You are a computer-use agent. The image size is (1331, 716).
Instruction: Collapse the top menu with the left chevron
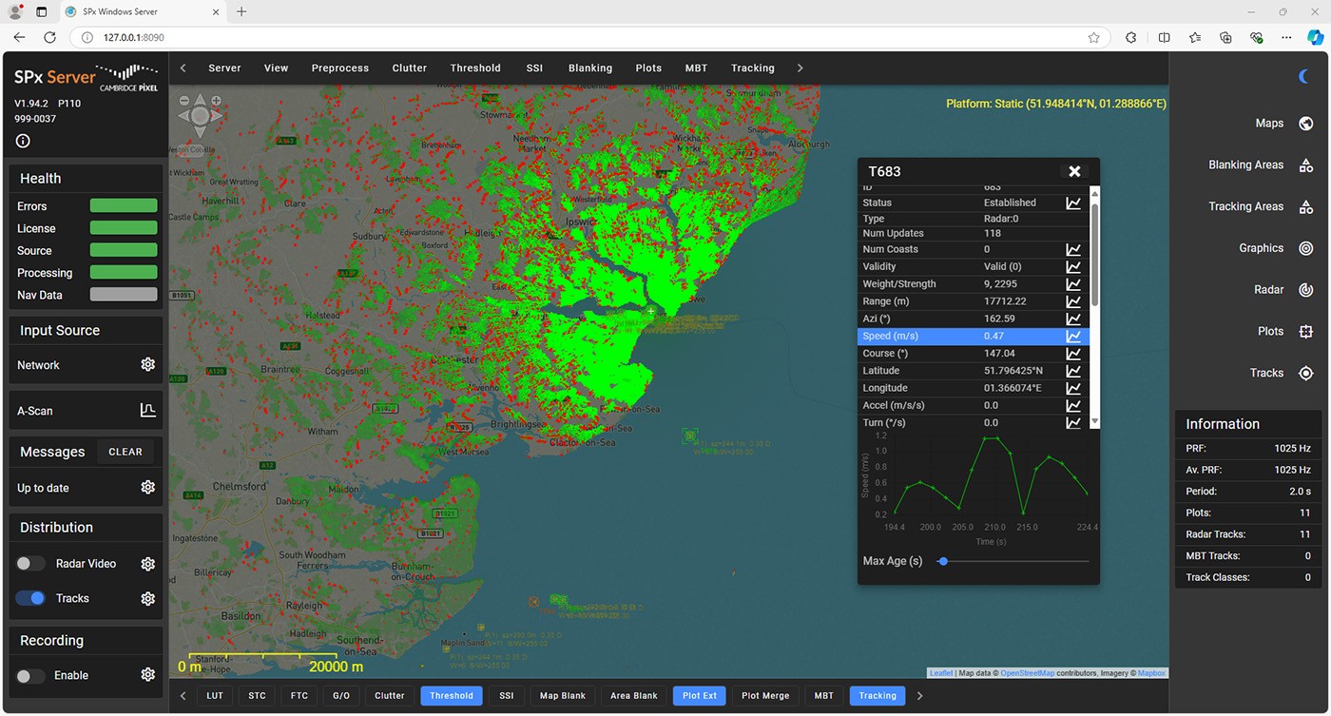[182, 68]
